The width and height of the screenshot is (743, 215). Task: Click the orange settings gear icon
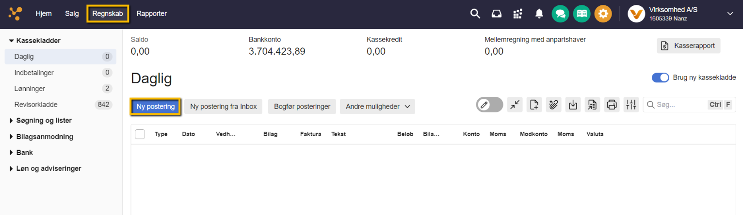(x=603, y=14)
